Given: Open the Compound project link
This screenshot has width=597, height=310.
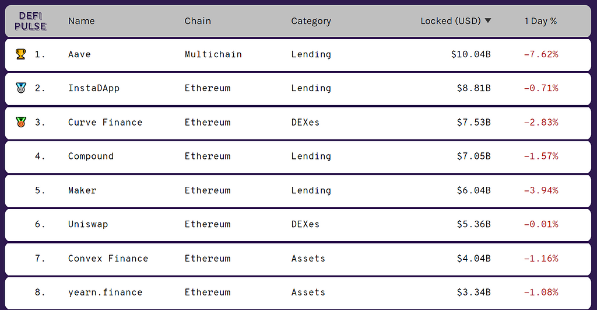Looking at the screenshot, I should [90, 156].
